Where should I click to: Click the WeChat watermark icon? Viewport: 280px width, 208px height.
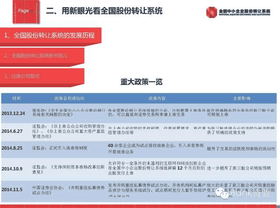(222, 194)
